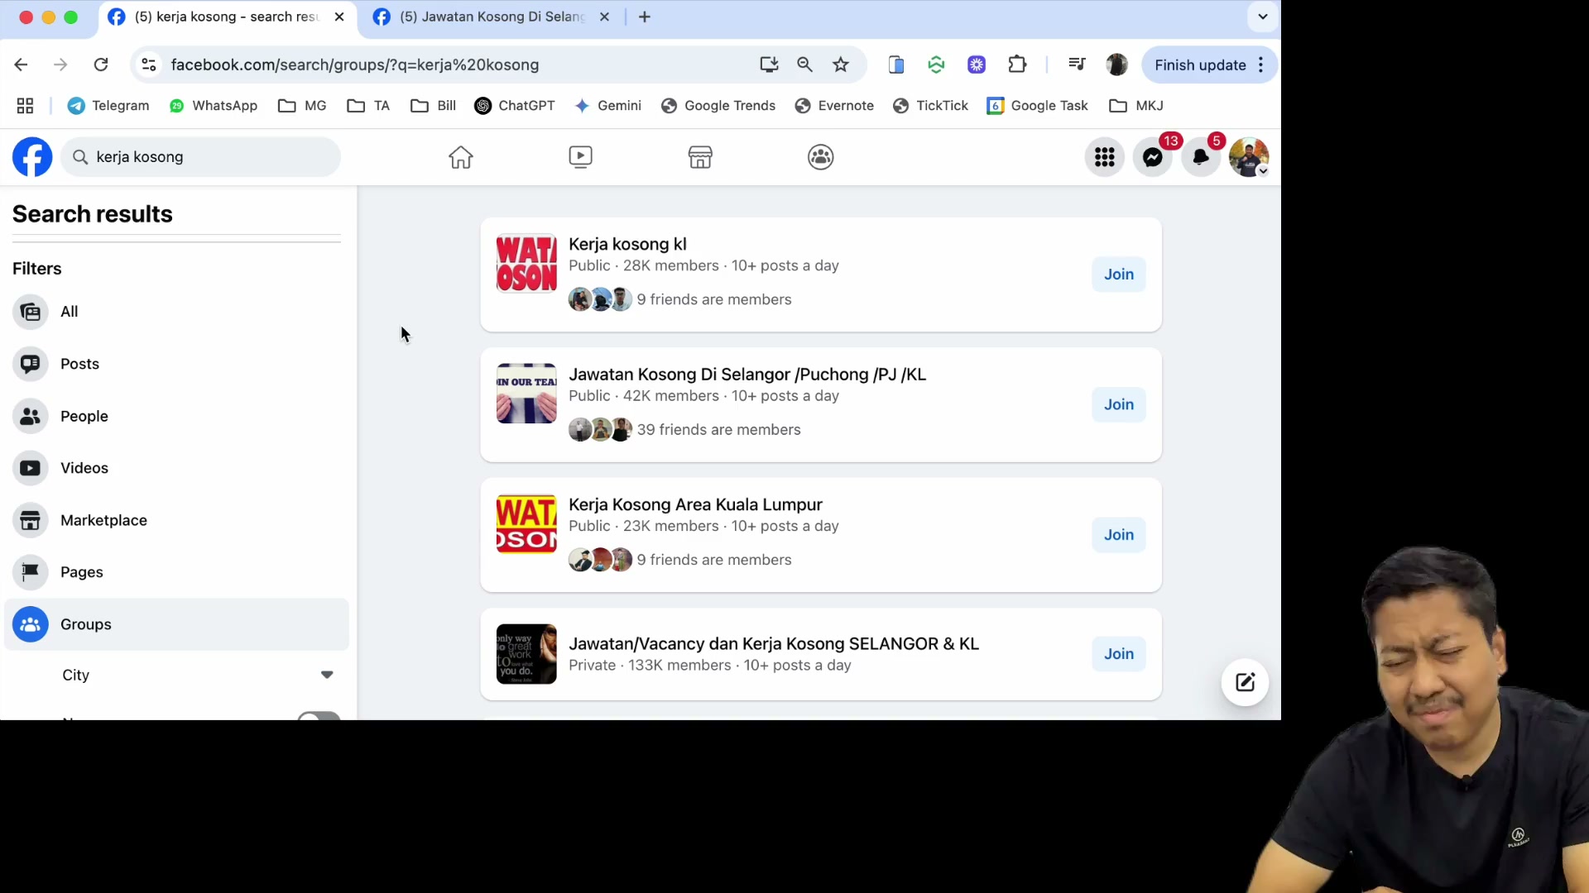Open Kerja kosong kl group title link

click(x=627, y=244)
